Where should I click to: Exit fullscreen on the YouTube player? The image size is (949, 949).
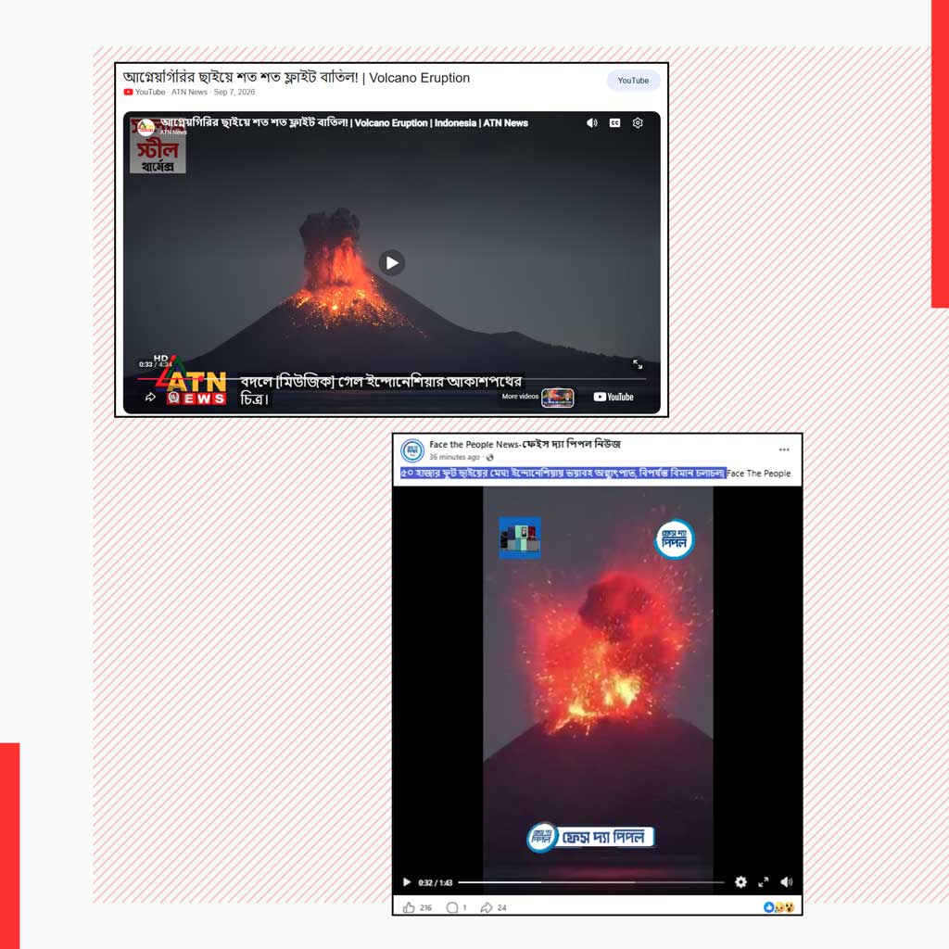tap(638, 363)
